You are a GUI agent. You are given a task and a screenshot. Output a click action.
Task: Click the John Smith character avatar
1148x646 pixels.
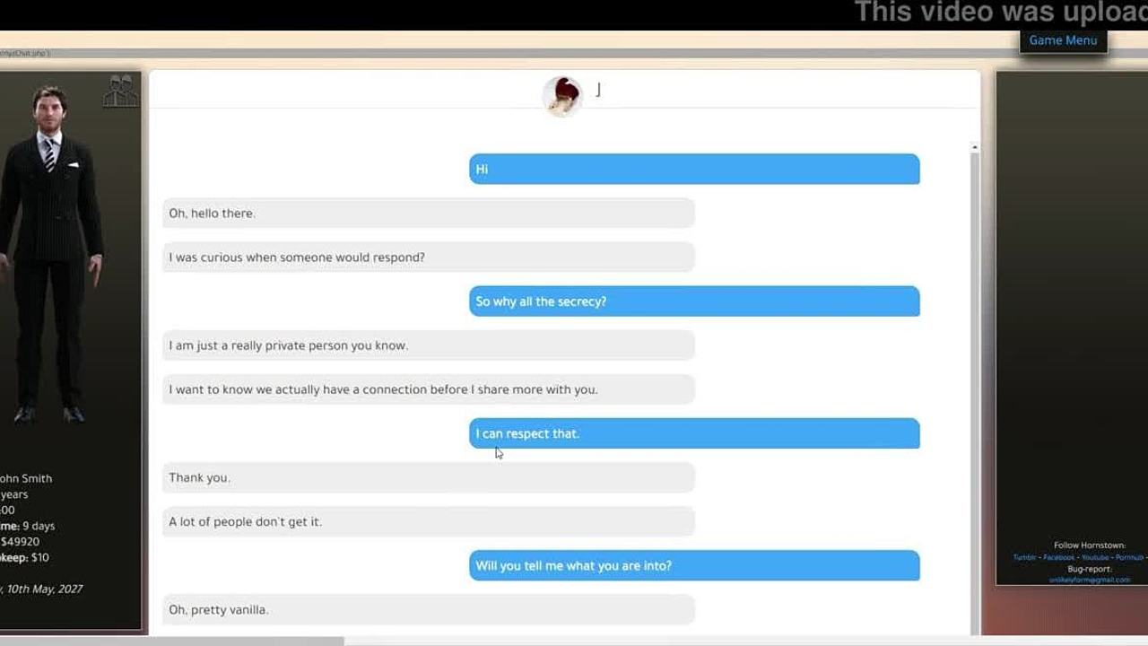[52, 256]
